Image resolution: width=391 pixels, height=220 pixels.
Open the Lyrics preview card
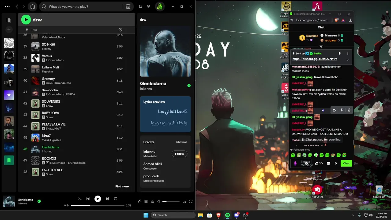(x=165, y=114)
